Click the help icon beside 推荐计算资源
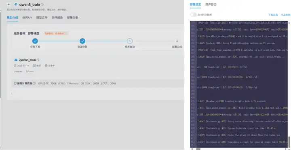 34,83
